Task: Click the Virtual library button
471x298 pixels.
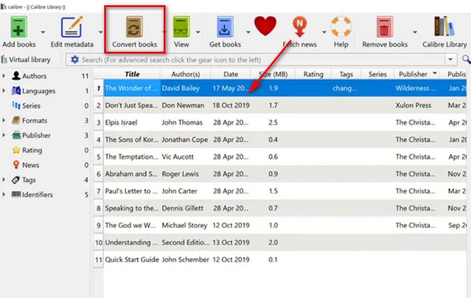Action: (26, 60)
